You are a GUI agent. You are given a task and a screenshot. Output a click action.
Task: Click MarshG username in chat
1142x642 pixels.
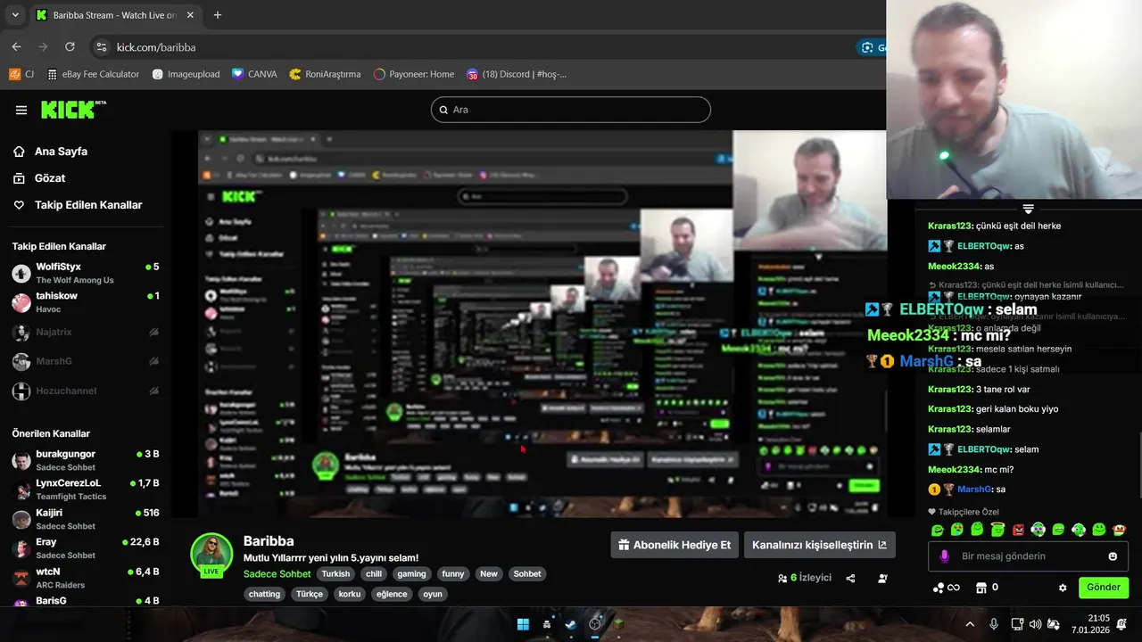[974, 490]
